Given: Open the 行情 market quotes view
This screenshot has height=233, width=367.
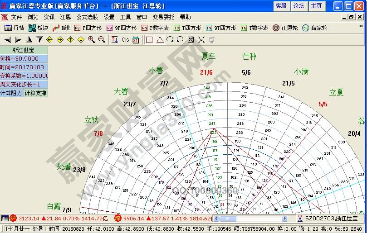Looking at the screenshot, I should (x=14, y=28).
